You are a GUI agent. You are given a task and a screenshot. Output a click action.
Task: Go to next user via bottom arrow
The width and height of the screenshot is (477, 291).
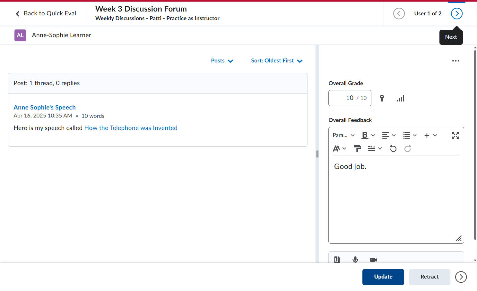click(x=461, y=277)
